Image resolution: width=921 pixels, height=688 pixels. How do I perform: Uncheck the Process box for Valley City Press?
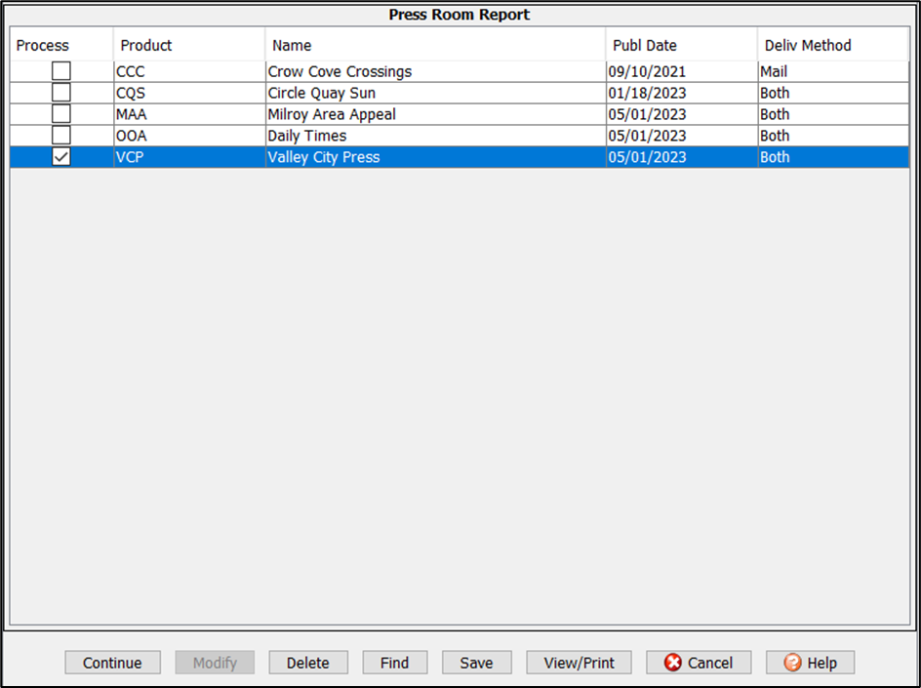61,157
